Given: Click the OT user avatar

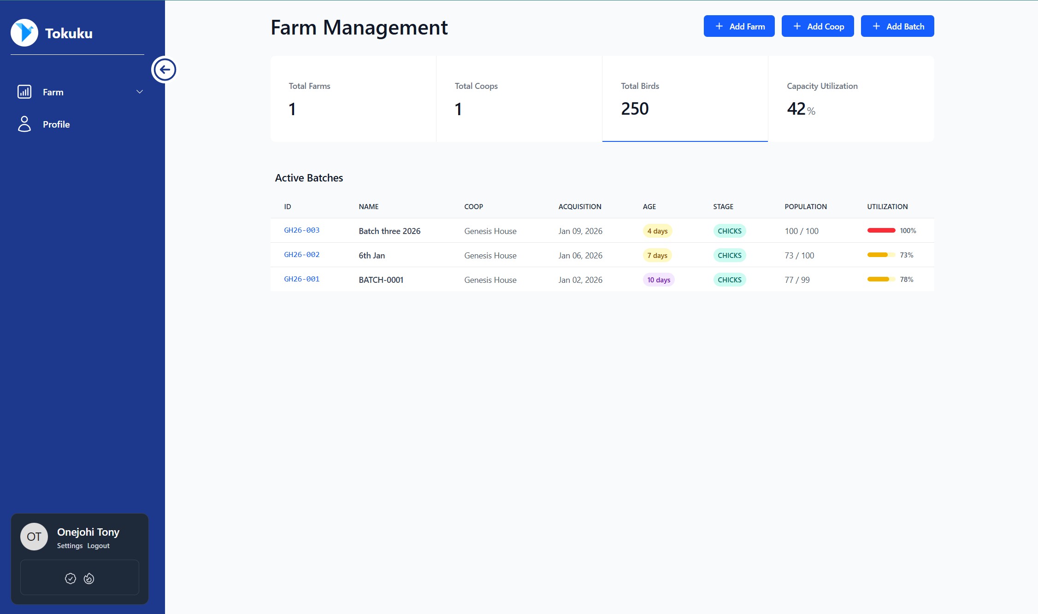Looking at the screenshot, I should pos(34,537).
